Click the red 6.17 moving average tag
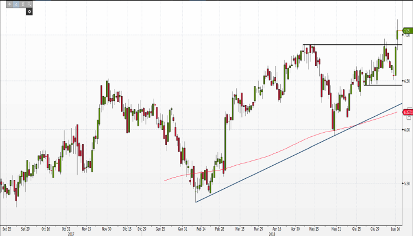Viewport: 413px width, 236px height. (407, 112)
